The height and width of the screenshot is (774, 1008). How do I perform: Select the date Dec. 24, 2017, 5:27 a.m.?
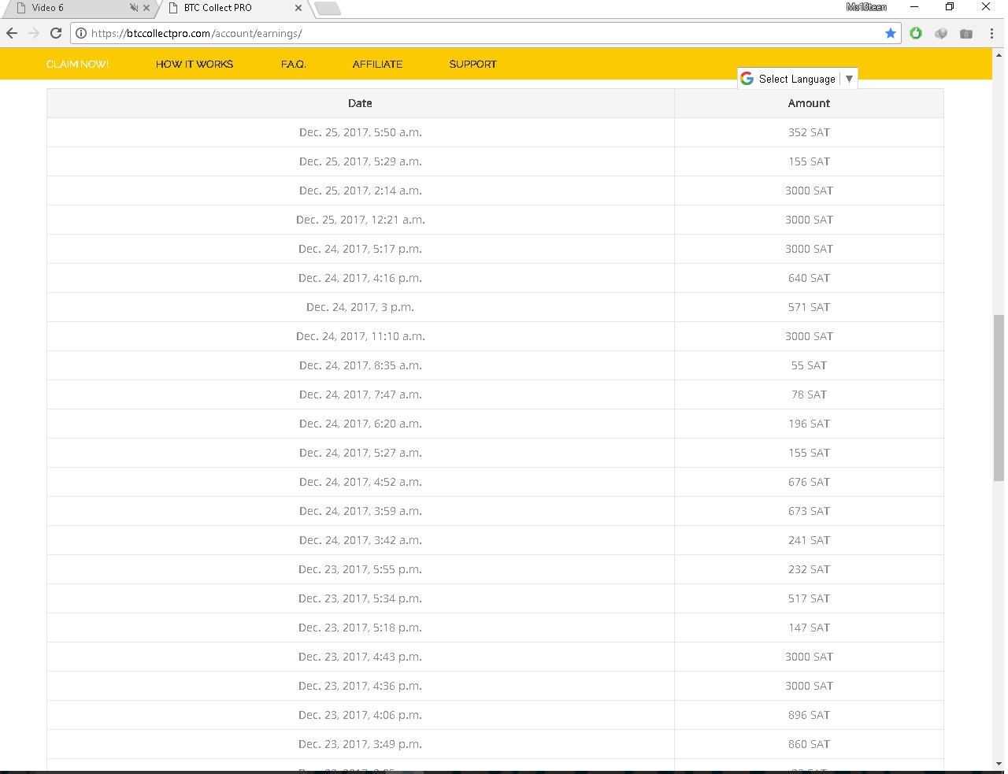coord(361,453)
